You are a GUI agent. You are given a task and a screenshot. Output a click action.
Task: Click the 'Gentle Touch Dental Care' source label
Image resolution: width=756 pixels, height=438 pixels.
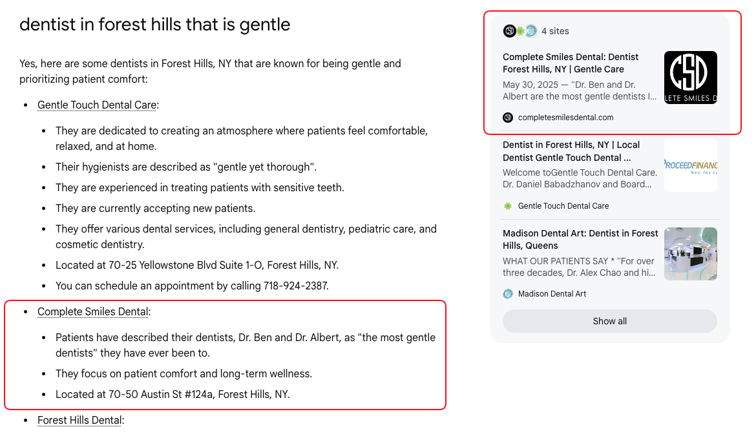[563, 206]
